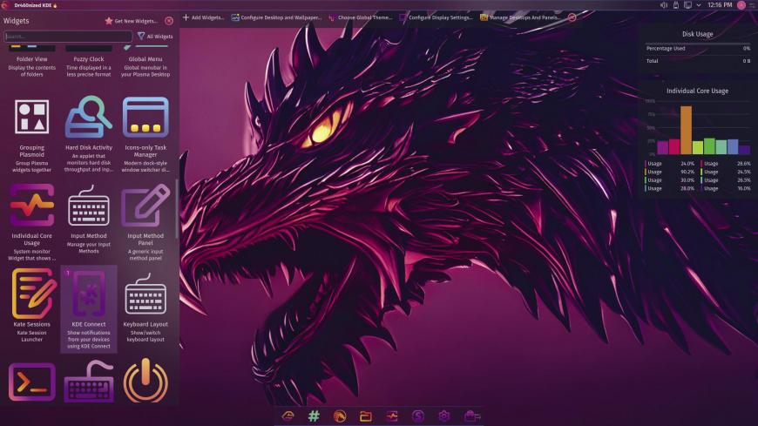758x426 pixels.
Task: Click the Global Menu widget label
Action: coord(146,59)
